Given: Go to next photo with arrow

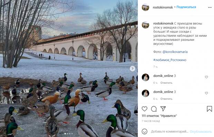Looking at the screenshot, I should coord(133,68).
